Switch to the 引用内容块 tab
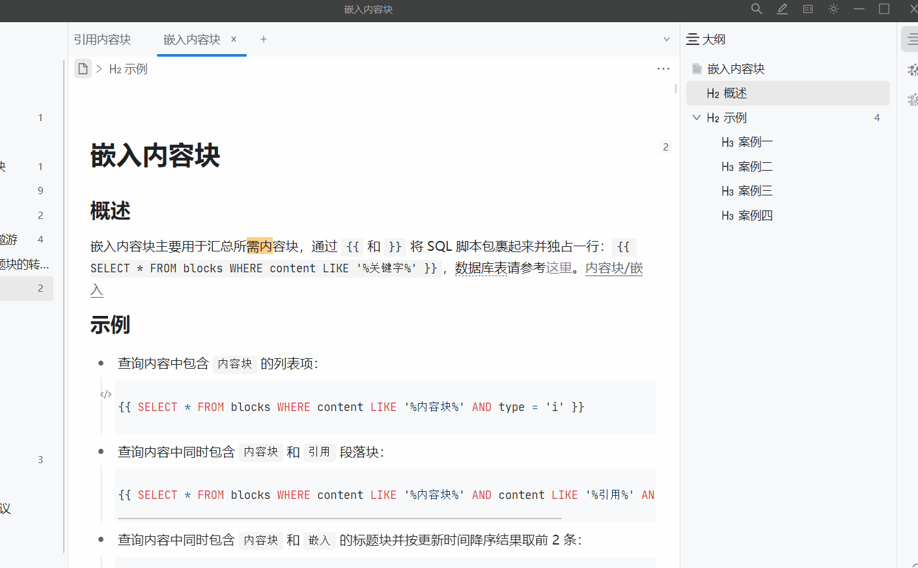 pos(102,39)
